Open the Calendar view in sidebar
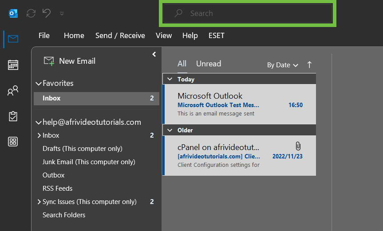Viewport: 383px width, 231px height. [x=13, y=65]
